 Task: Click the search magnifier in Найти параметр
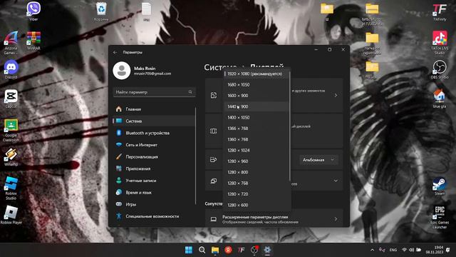(190, 92)
